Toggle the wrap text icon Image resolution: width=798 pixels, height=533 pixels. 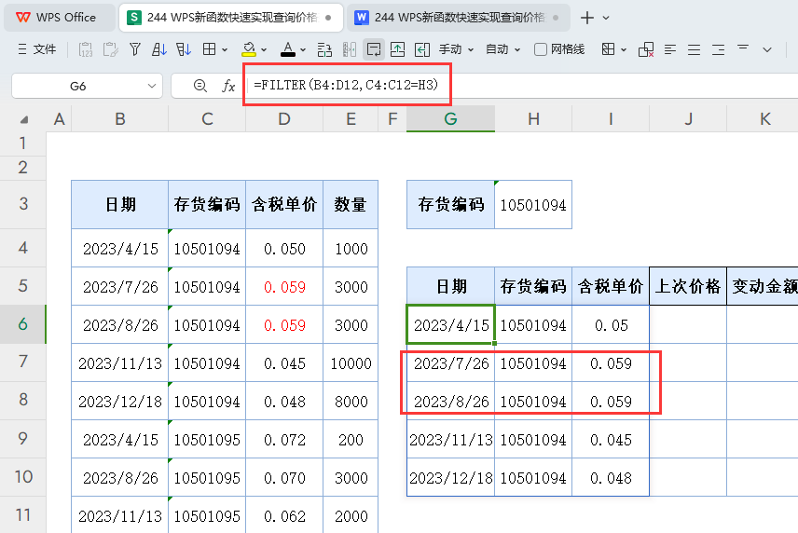click(374, 49)
